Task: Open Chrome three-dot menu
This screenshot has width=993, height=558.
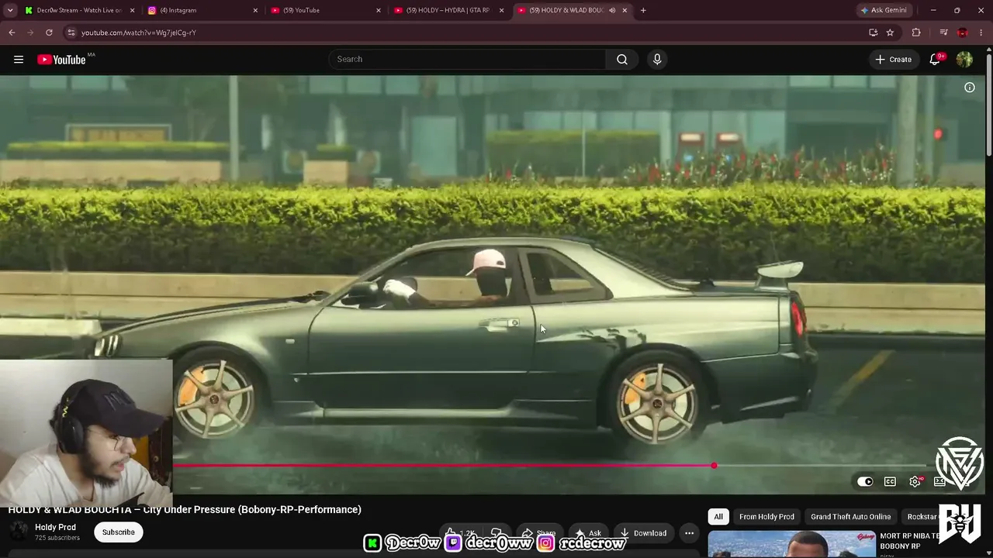Action: [x=981, y=33]
